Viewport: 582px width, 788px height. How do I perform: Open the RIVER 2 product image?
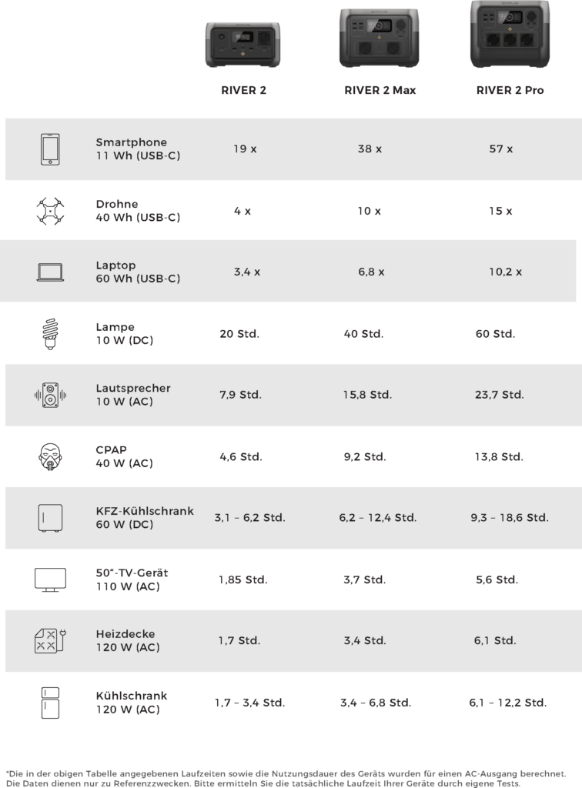tap(242, 44)
